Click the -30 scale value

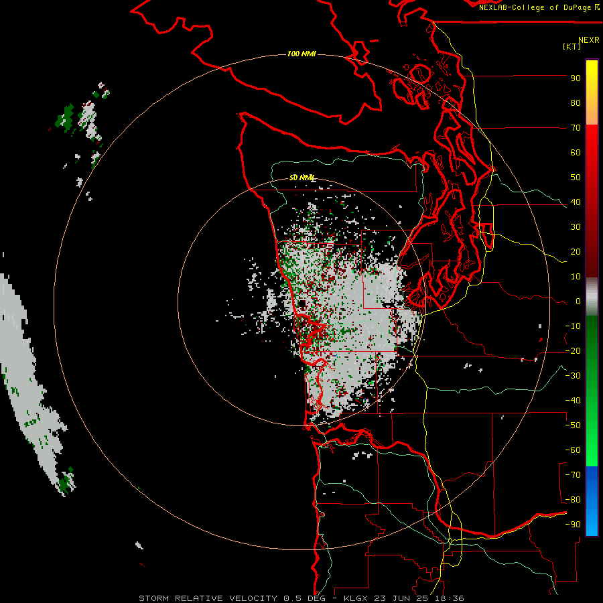click(x=573, y=376)
